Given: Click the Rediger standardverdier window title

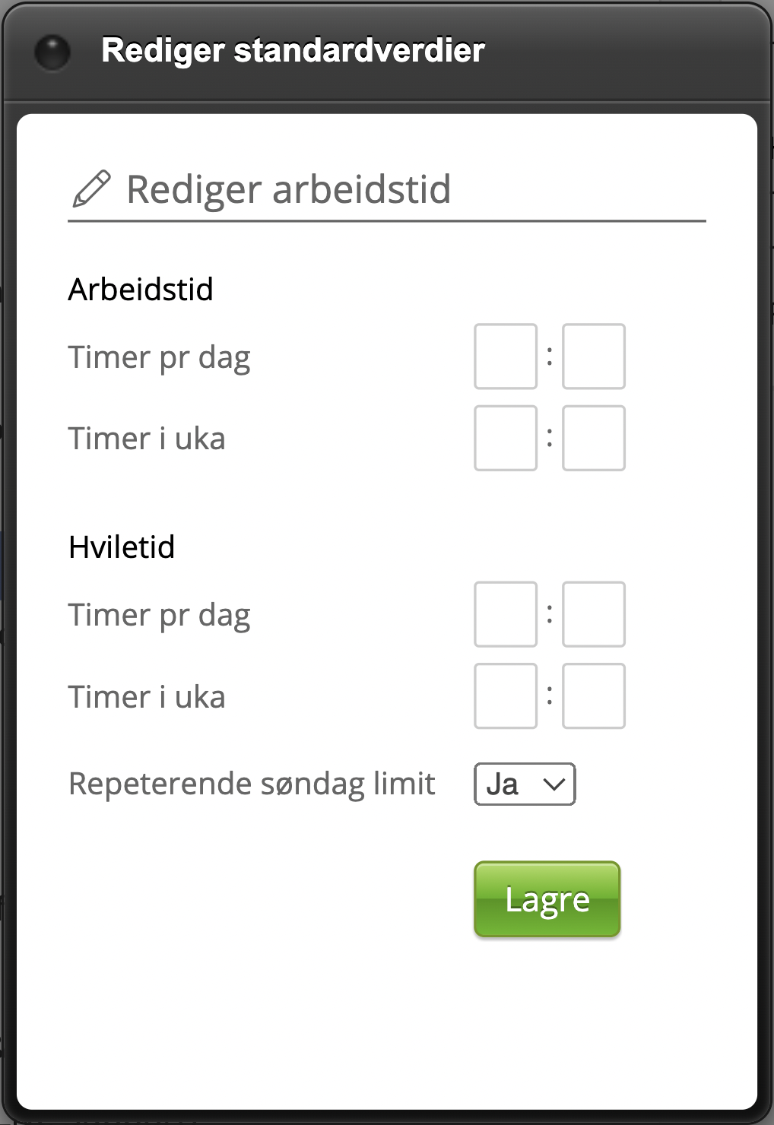Looking at the screenshot, I should click(293, 51).
